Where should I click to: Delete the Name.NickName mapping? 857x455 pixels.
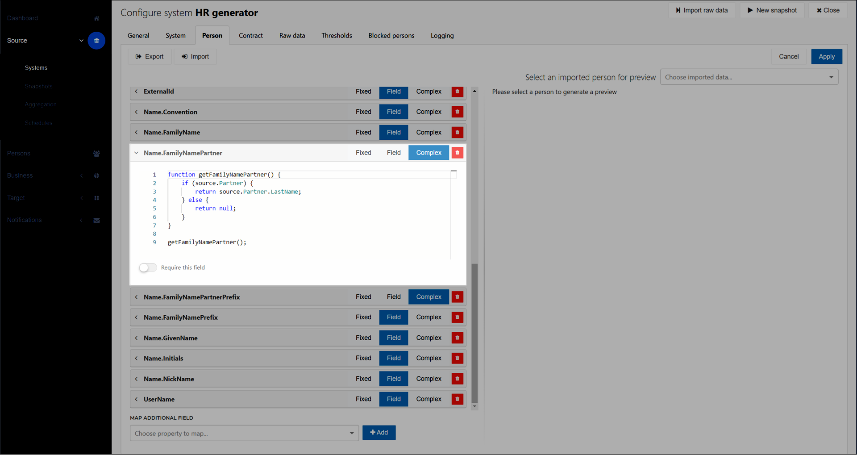[458, 379]
